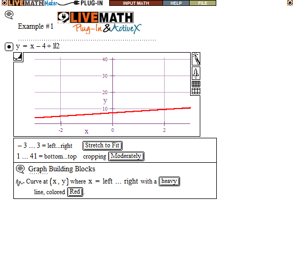This screenshot has height=266, width=293.
Task: Click the rocket zoom icon beside graph
Action: 196,73
